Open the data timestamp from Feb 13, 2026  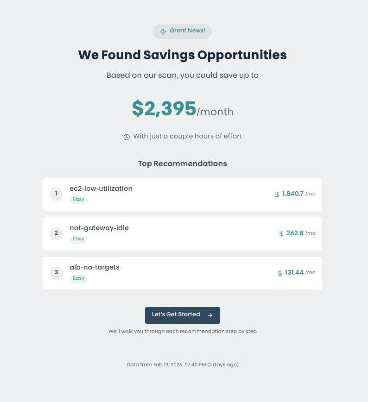pyautogui.click(x=183, y=364)
